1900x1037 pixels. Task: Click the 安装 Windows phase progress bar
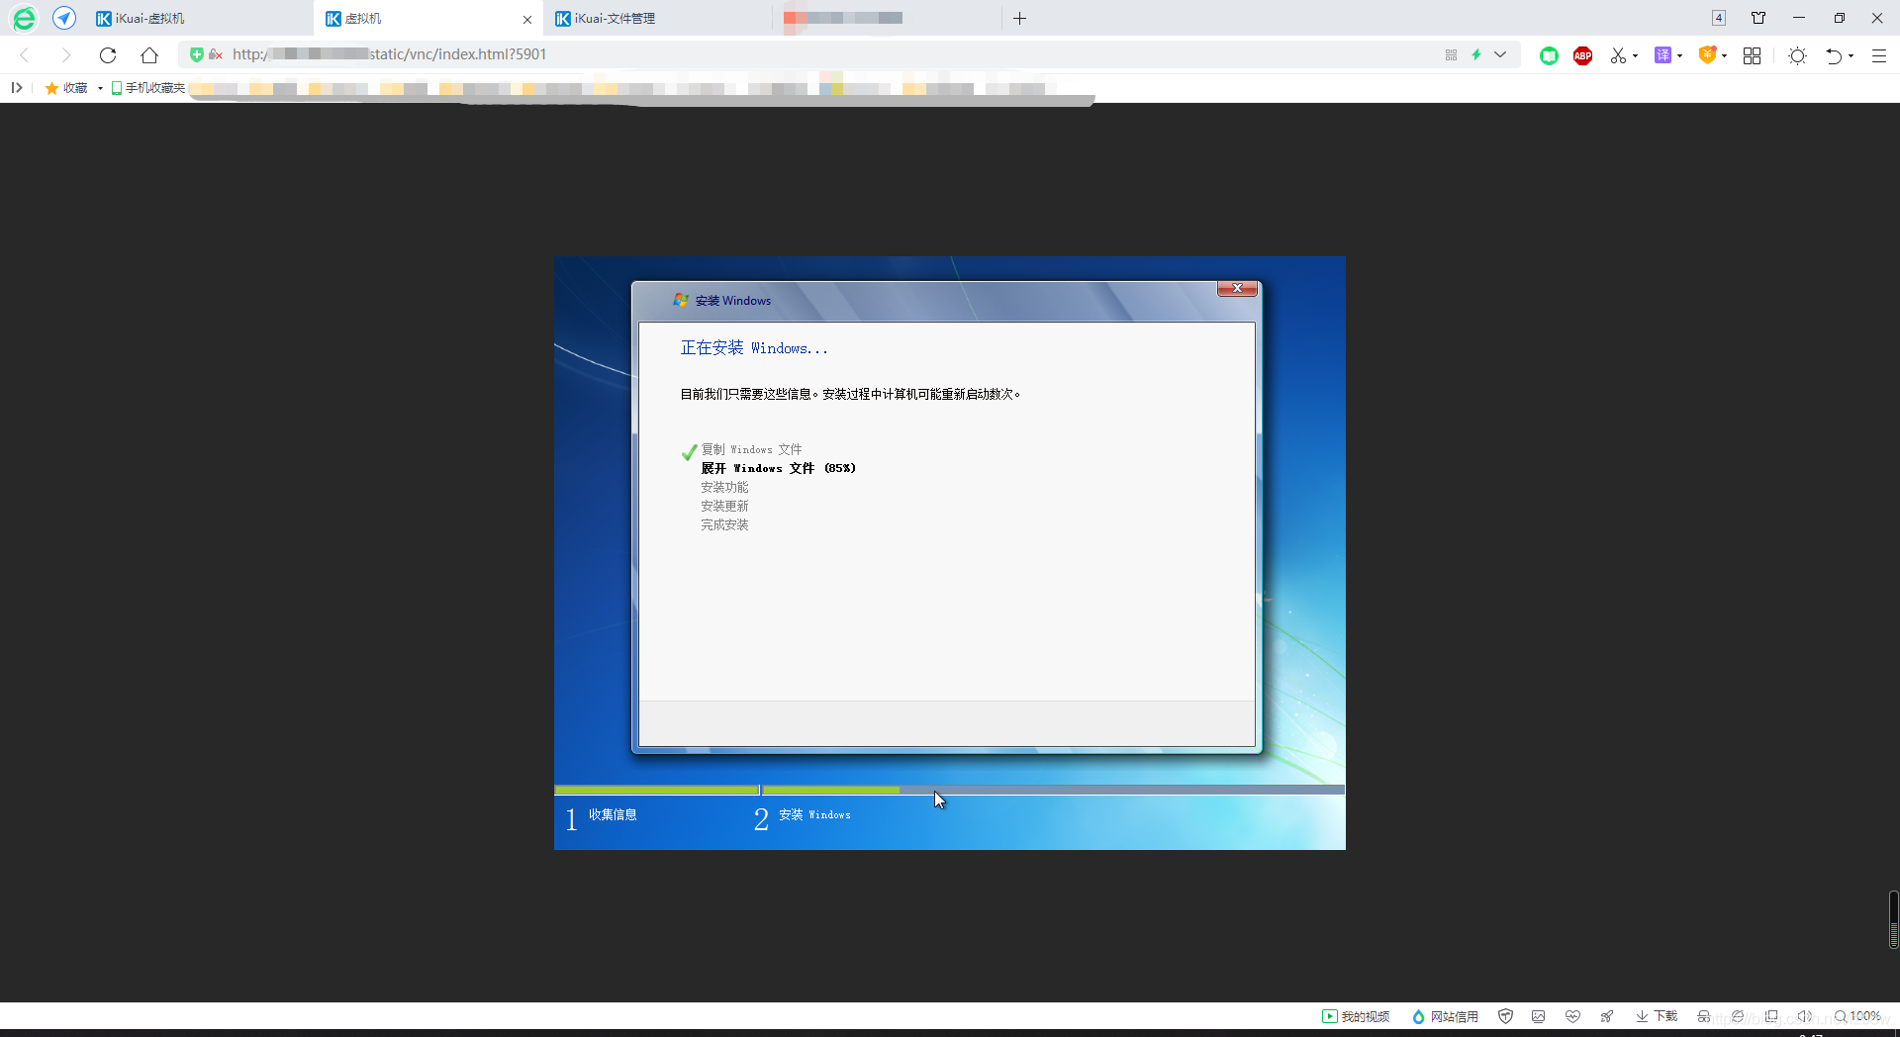tap(1053, 790)
